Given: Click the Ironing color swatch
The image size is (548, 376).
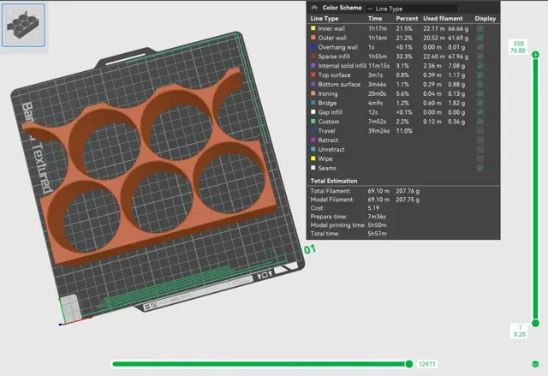Looking at the screenshot, I should (313, 93).
